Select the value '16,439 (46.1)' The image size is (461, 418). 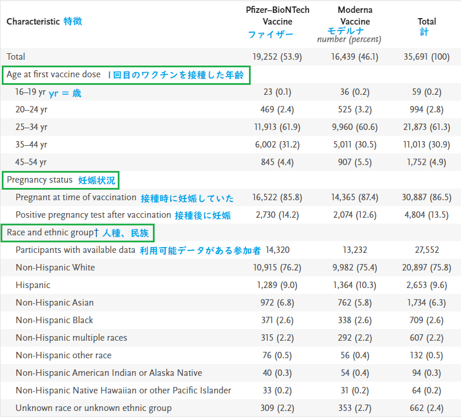tap(354, 56)
